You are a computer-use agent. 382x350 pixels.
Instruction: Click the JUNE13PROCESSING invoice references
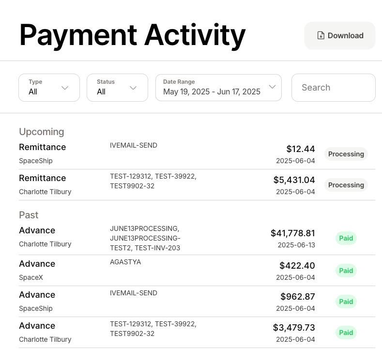click(145, 238)
